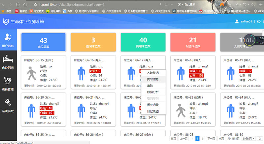Open 物联网卡管理系统 bookmark
This screenshot has width=264, height=144.
pos(184,11)
